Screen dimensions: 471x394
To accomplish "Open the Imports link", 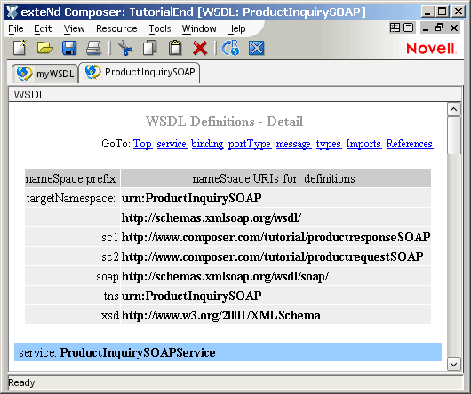I will pyautogui.click(x=363, y=144).
